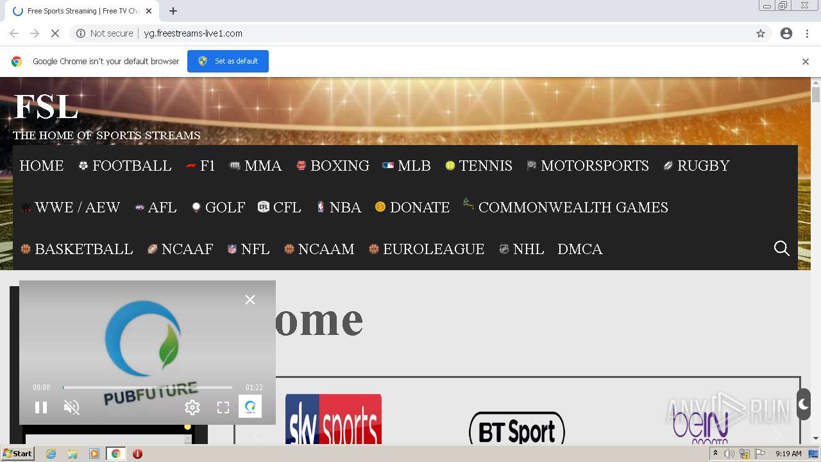Open MOTORSPORTS category
The height and width of the screenshot is (462, 821).
coord(588,166)
